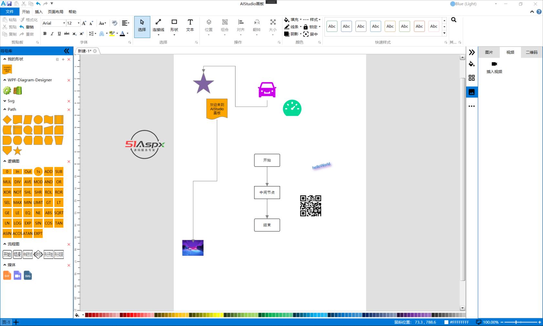
Task: Select the connector line tool
Action: click(x=158, y=25)
